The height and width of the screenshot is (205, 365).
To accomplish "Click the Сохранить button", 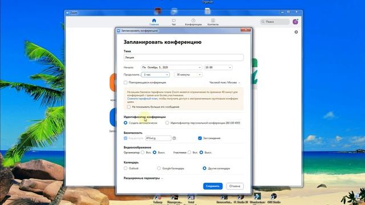I will click(x=213, y=186).
